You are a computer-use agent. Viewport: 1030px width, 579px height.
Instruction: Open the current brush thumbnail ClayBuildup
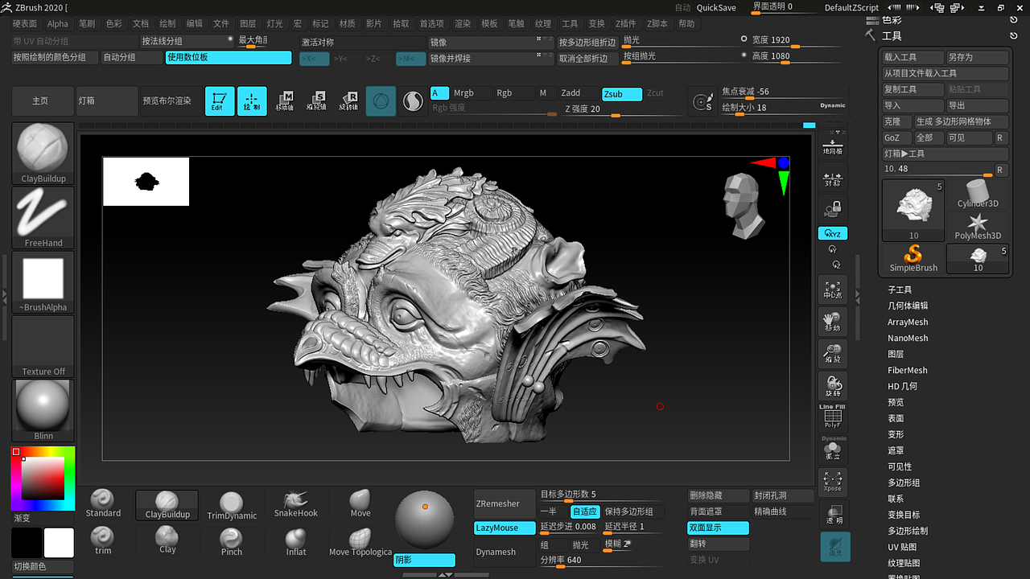(43, 154)
